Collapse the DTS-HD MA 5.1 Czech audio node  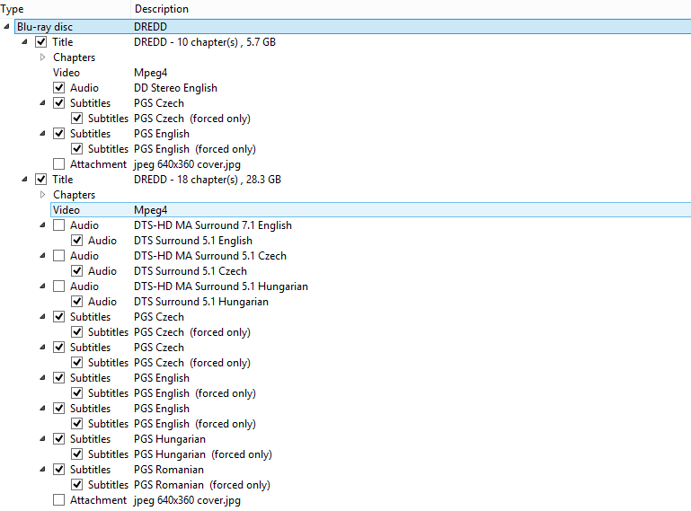(x=42, y=256)
